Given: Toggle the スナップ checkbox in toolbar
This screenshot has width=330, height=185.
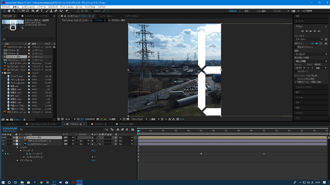Looking at the screenshot, I should click(92, 11).
